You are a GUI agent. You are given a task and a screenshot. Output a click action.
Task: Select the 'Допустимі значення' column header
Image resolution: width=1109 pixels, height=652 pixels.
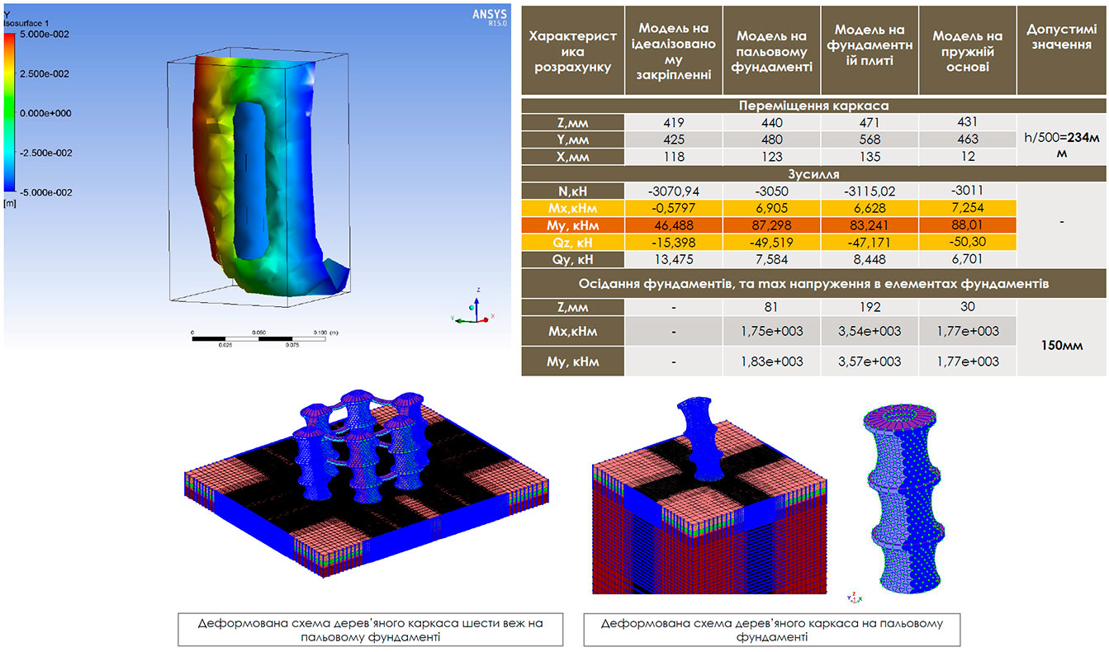click(1062, 36)
